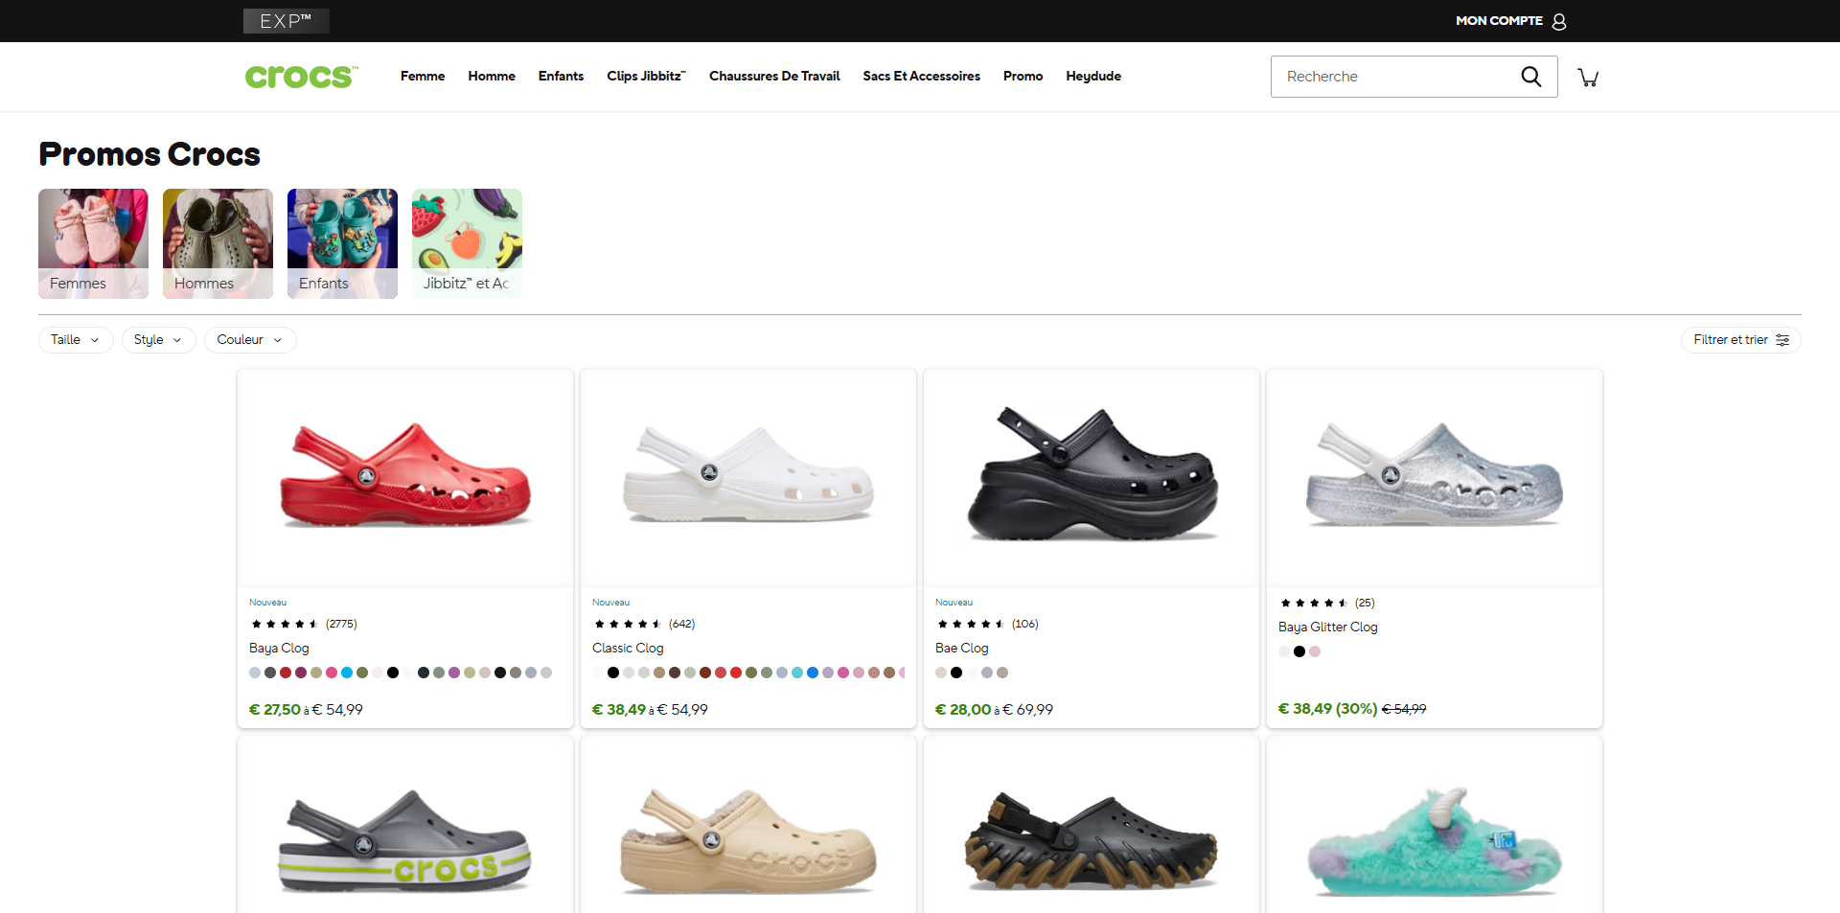Click the search magnifier icon
Screen dimensions: 1840x913
point(1531,77)
